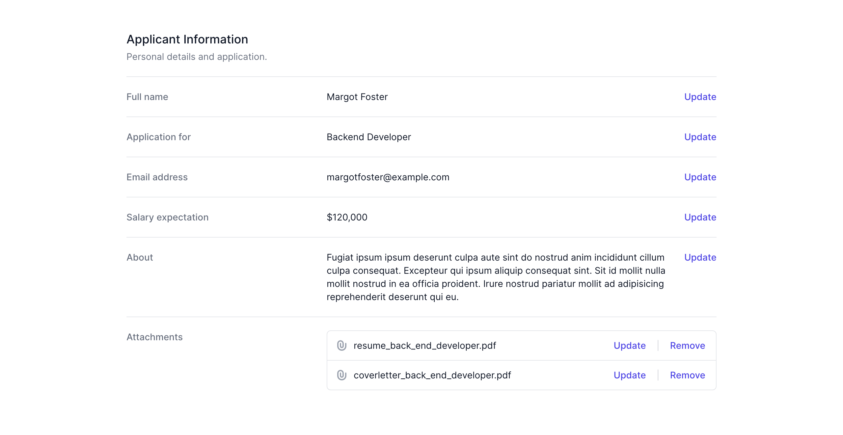Update the Full name field
The height and width of the screenshot is (435, 843).
(x=700, y=97)
